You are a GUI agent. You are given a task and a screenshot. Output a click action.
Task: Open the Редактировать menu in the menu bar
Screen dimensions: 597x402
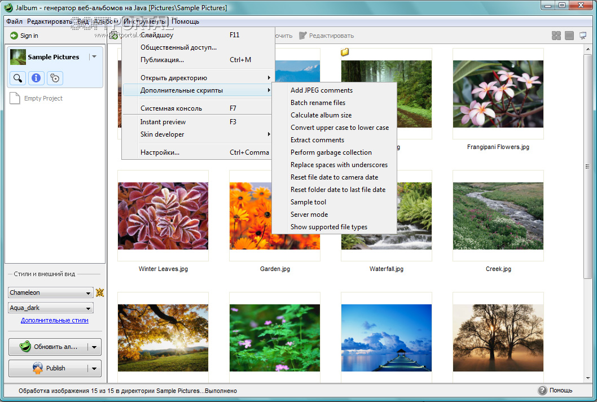click(49, 21)
